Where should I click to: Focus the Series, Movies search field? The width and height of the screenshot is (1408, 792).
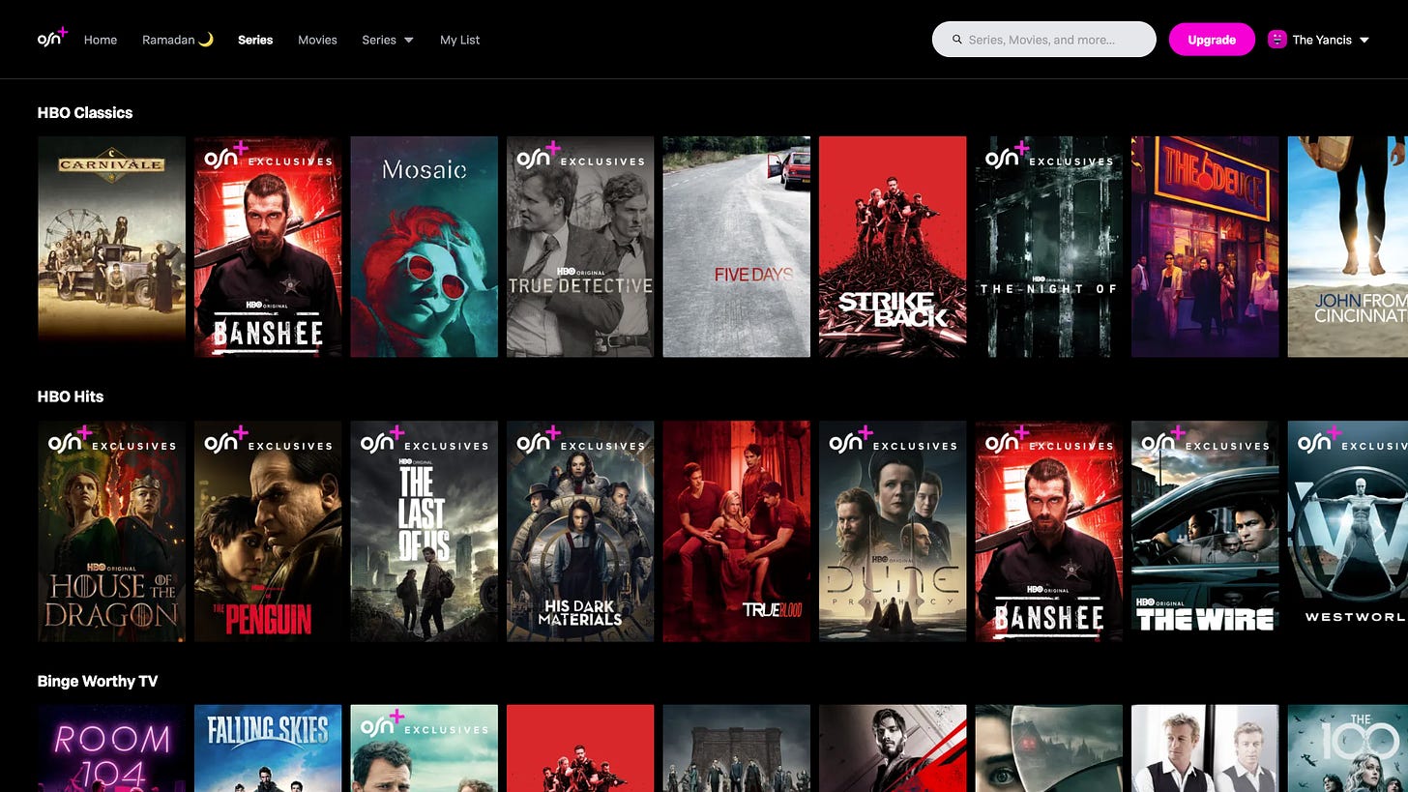[x=1044, y=40]
